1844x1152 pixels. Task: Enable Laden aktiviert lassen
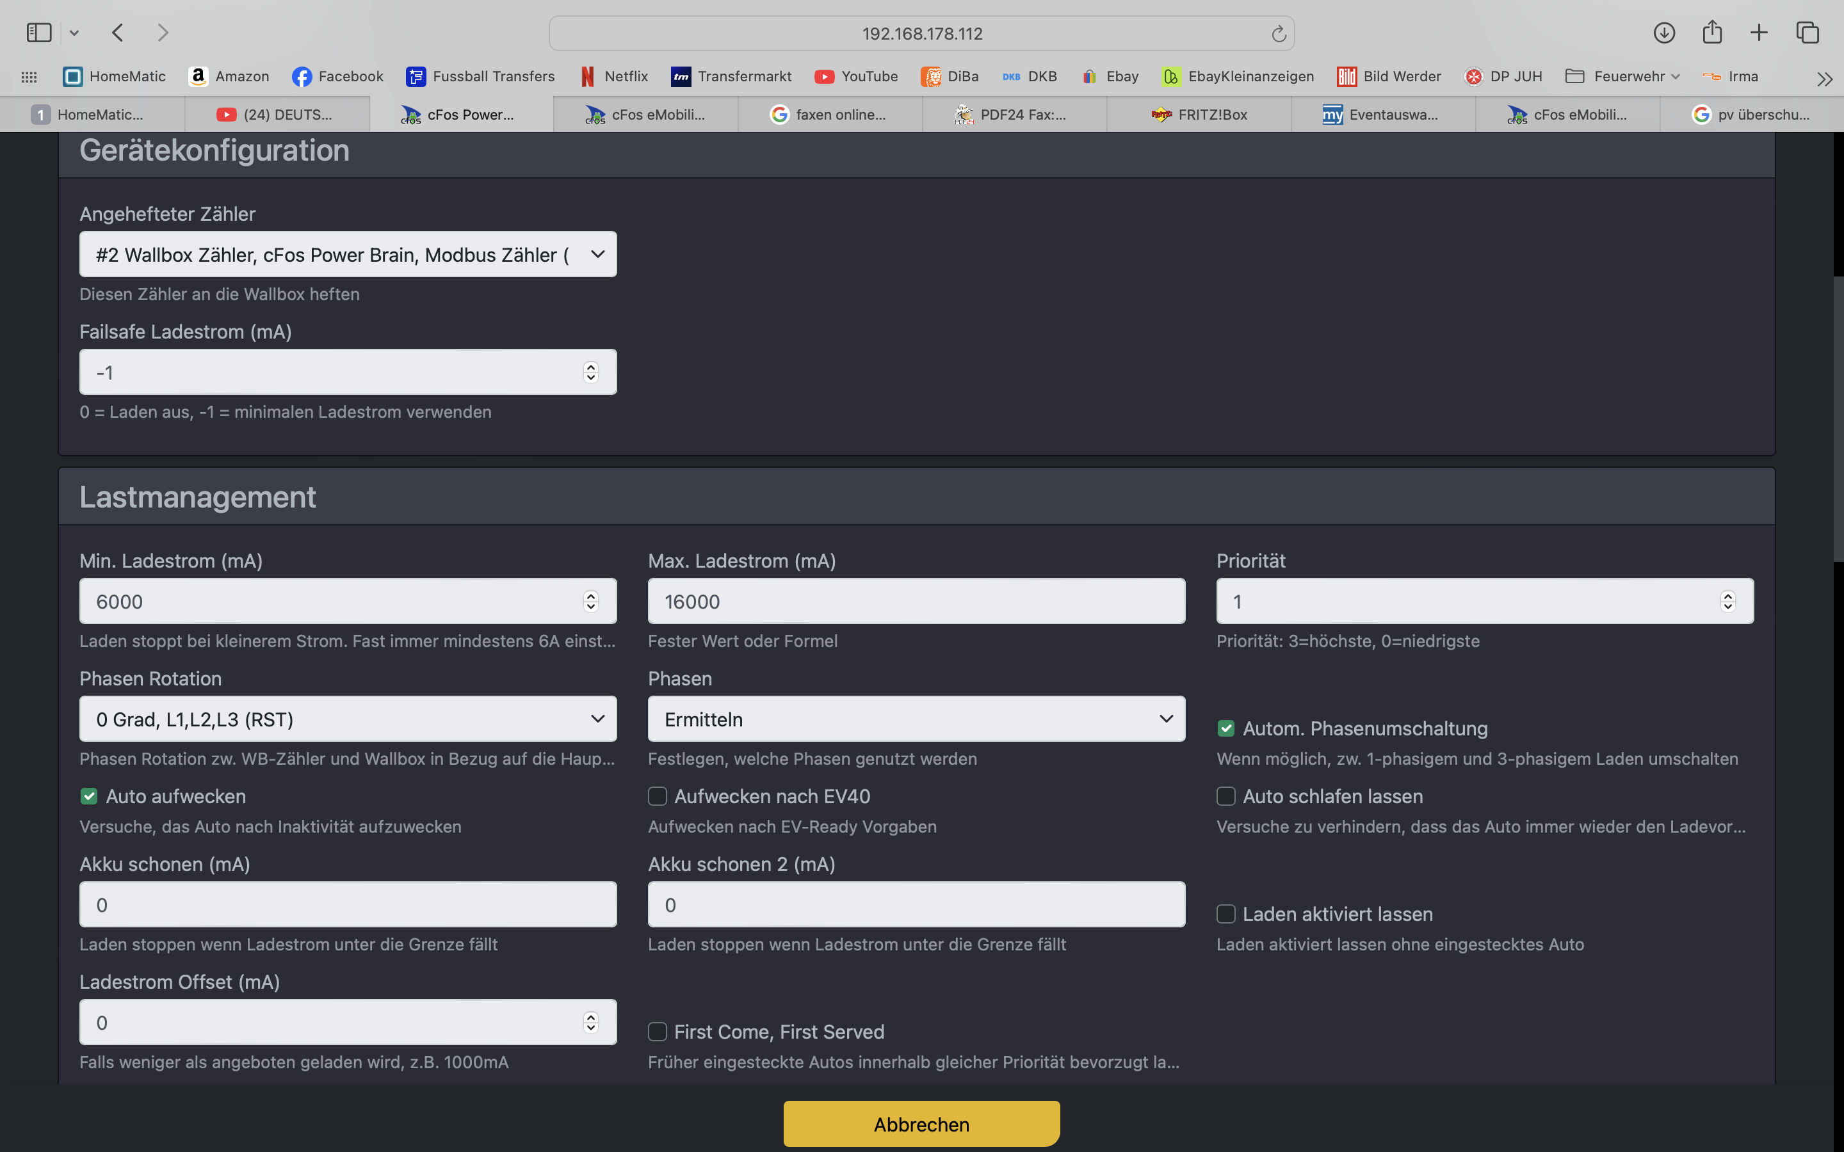(1226, 915)
